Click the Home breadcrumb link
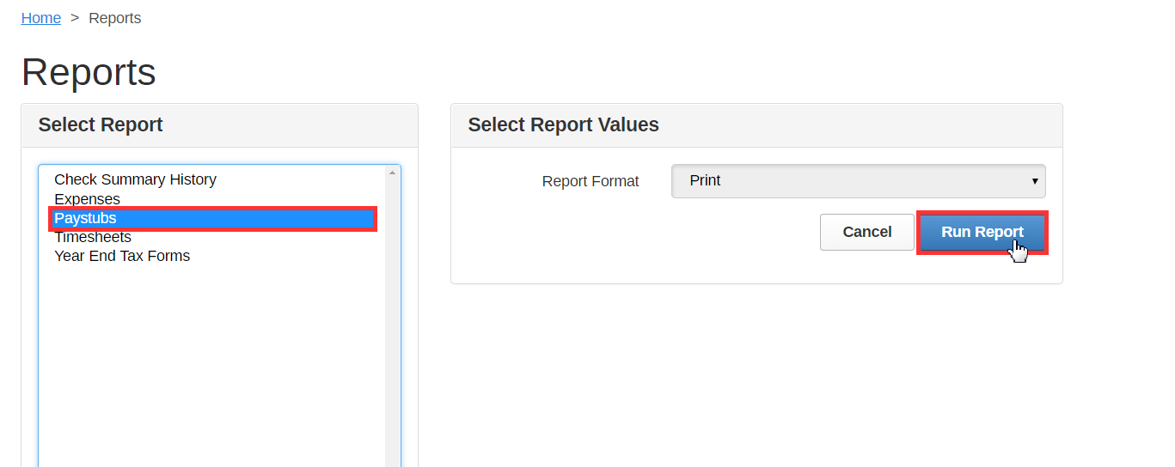The height and width of the screenshot is (467, 1175). 40,18
